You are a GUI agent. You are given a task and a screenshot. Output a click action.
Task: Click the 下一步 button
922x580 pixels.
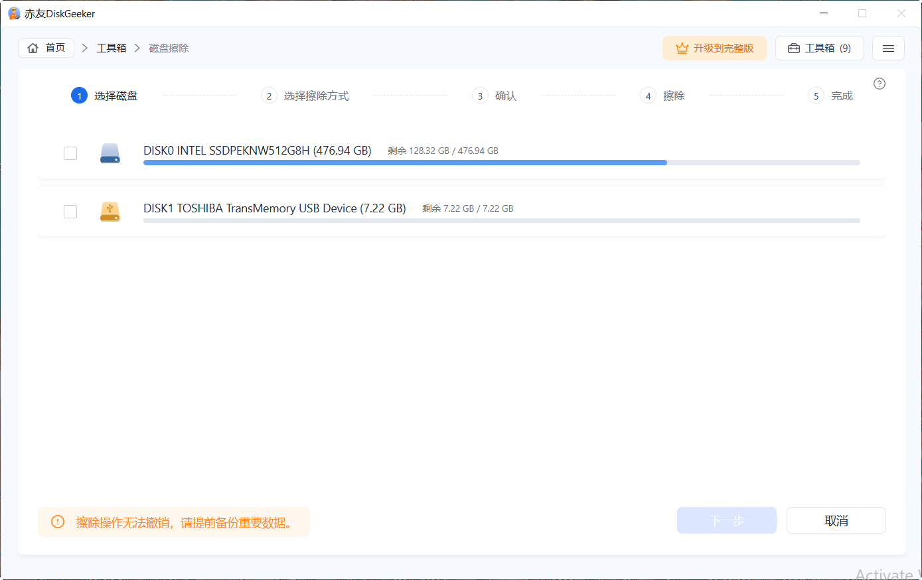click(x=727, y=520)
